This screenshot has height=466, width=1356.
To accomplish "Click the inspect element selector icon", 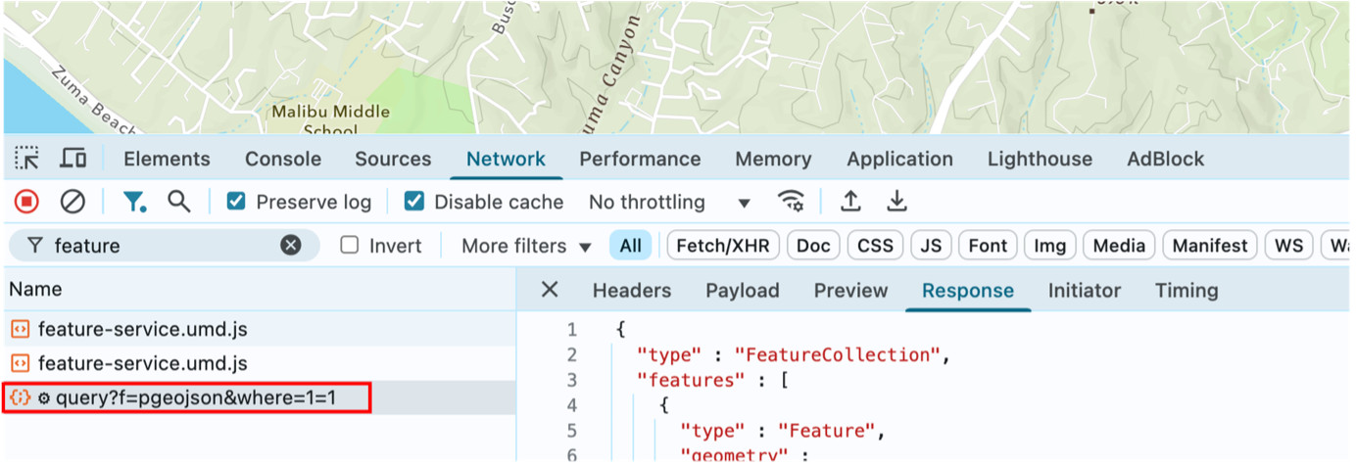I will (x=27, y=159).
